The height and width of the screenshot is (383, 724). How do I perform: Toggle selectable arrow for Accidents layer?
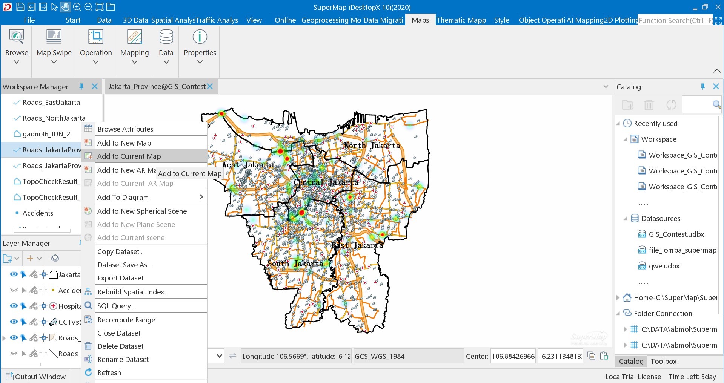23,290
